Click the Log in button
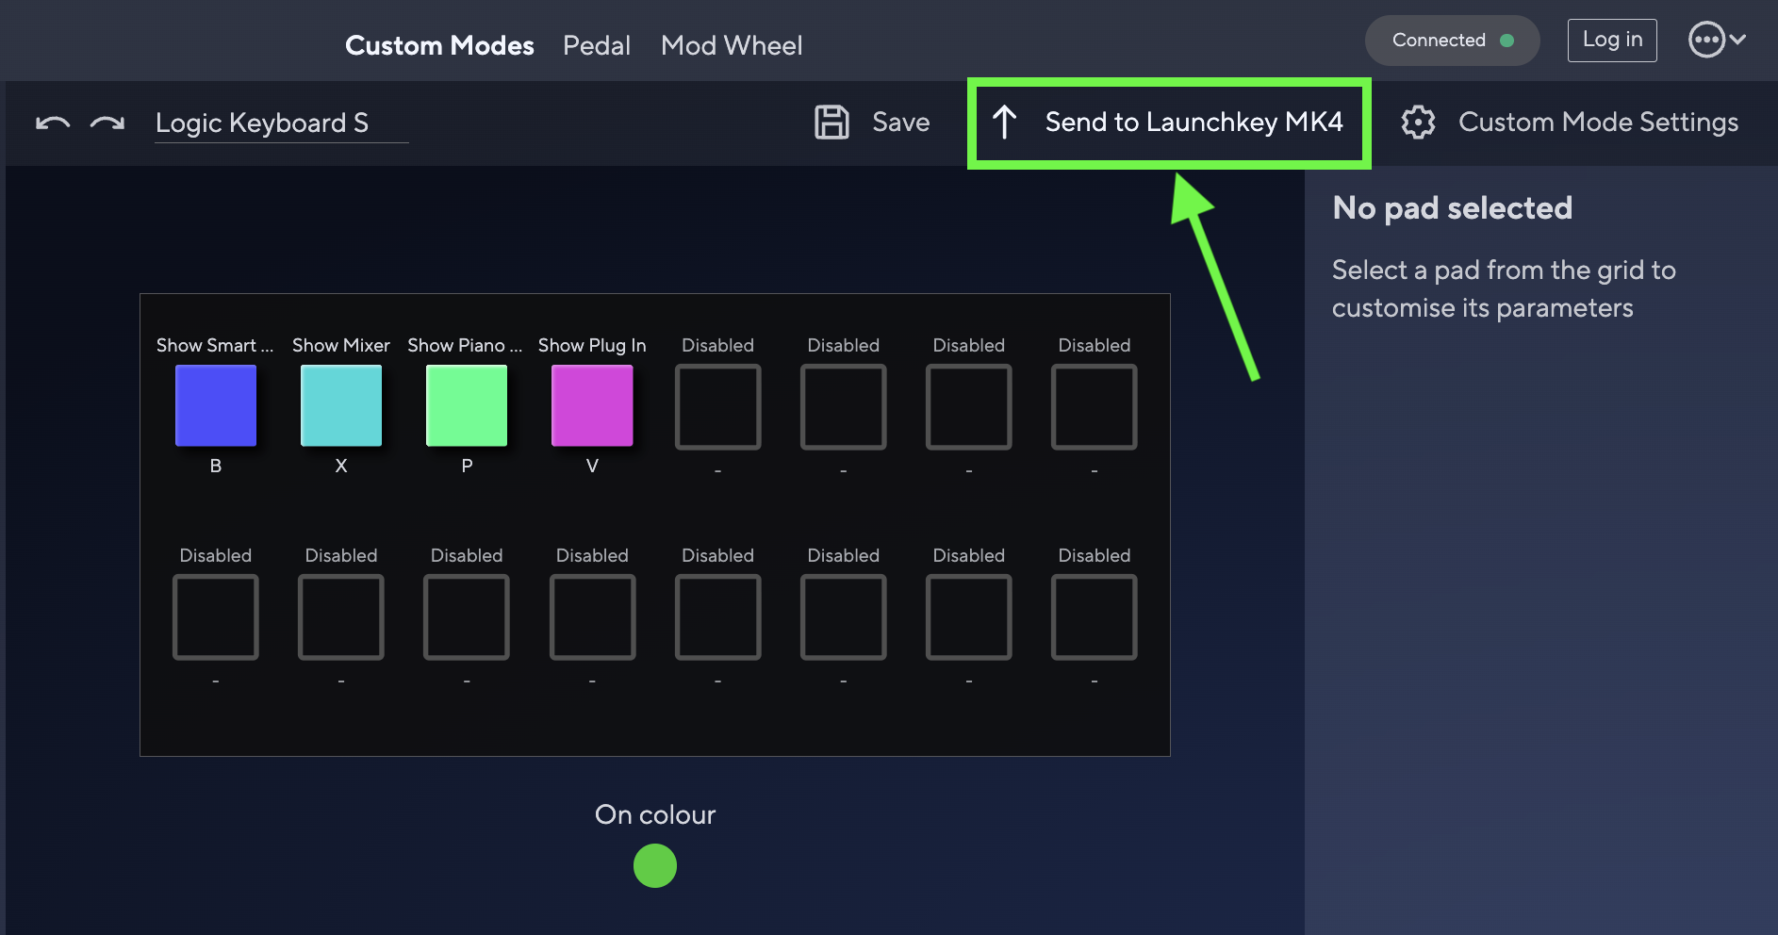 point(1612,41)
